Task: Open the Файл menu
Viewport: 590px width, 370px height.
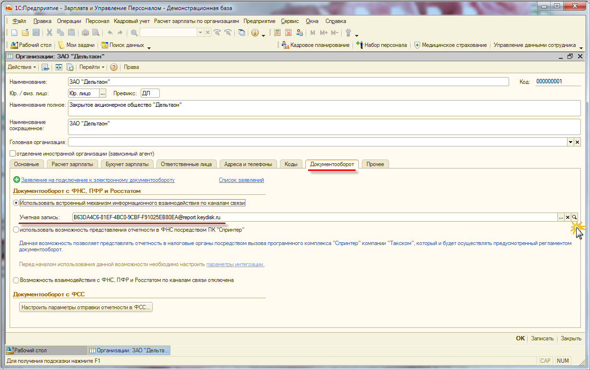Action: tap(20, 21)
